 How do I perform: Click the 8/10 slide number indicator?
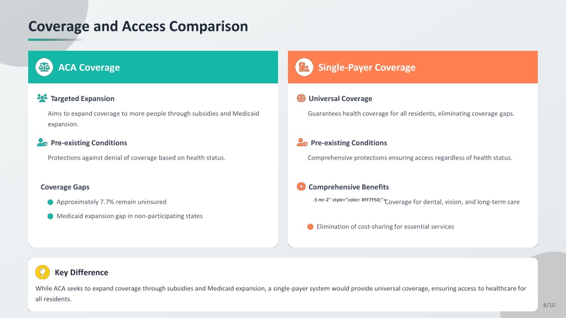[x=549, y=305]
